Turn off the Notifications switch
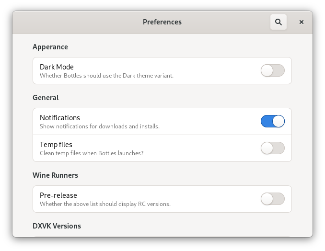325x251 pixels. (x=272, y=122)
